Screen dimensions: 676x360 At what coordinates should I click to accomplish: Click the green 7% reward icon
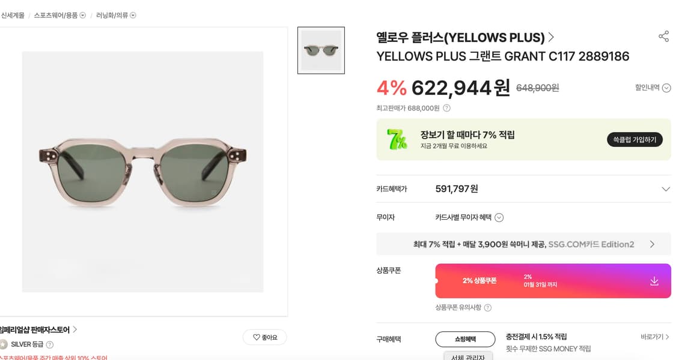(x=397, y=139)
